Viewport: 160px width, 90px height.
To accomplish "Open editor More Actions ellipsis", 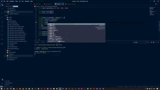I will (158, 4).
